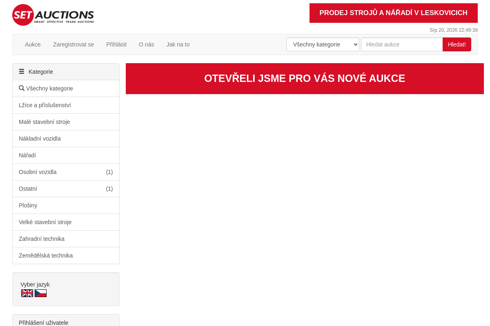Select the Plošiny category
This screenshot has height=326, width=490.
point(66,205)
